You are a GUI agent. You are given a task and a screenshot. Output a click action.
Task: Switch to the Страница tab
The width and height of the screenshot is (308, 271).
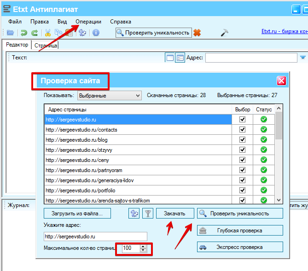click(46, 45)
